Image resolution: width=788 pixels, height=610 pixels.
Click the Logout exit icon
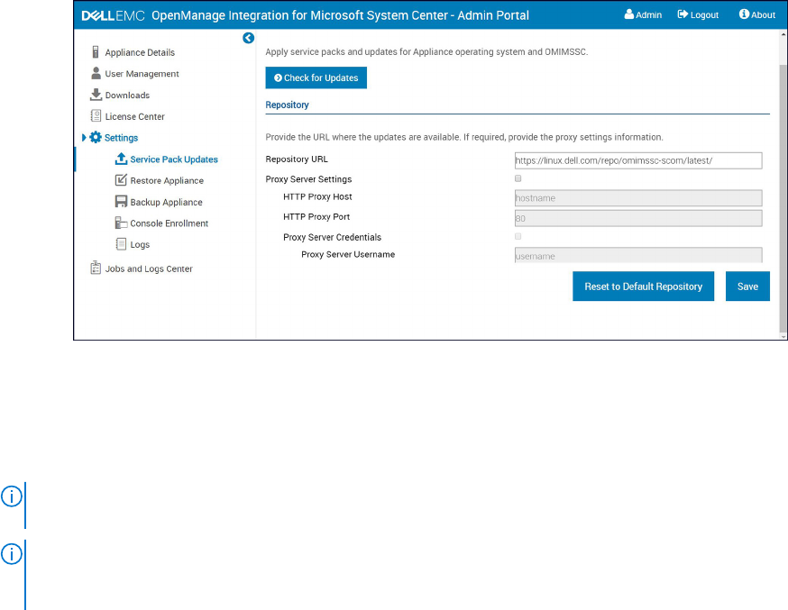tap(683, 14)
